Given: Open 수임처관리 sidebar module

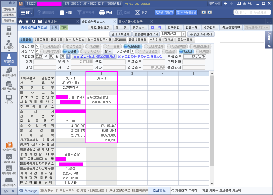Looking at the screenshot, I should point(9,72).
